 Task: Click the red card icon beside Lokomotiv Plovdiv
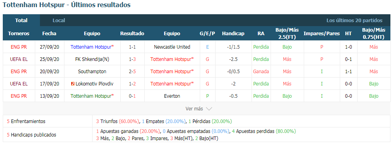(x=73, y=84)
